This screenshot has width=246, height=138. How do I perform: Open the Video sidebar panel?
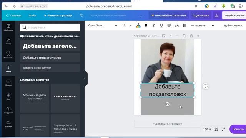(x=8, y=83)
